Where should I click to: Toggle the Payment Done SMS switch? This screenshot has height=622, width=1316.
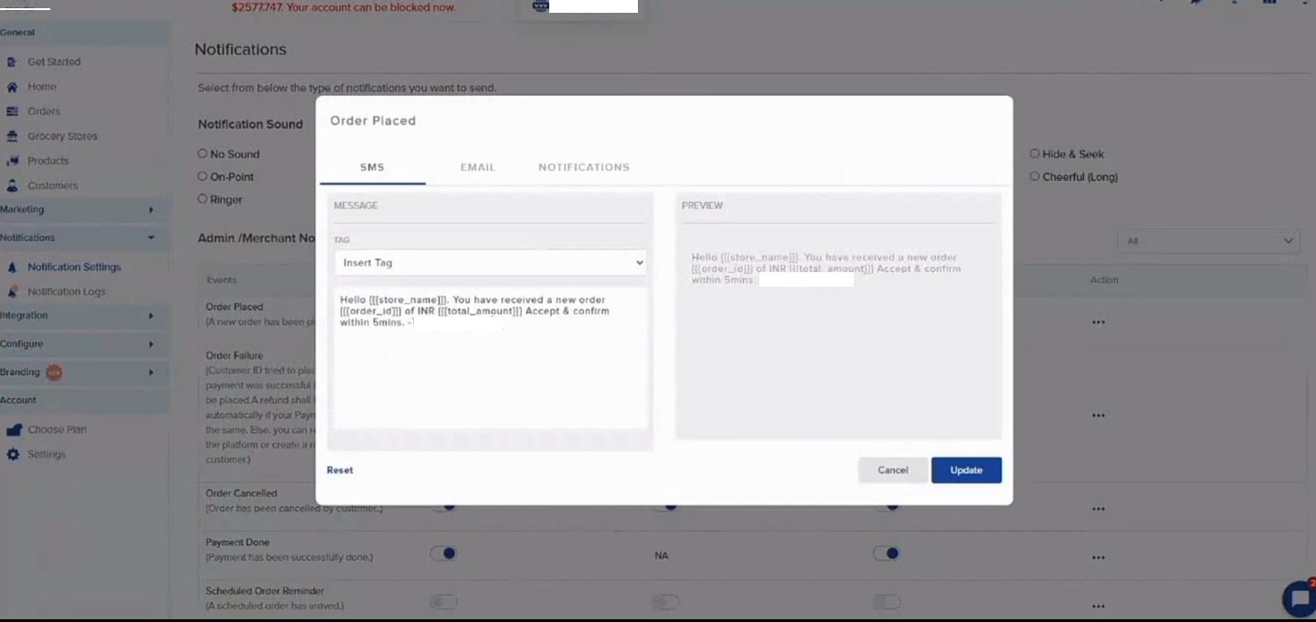click(x=443, y=553)
